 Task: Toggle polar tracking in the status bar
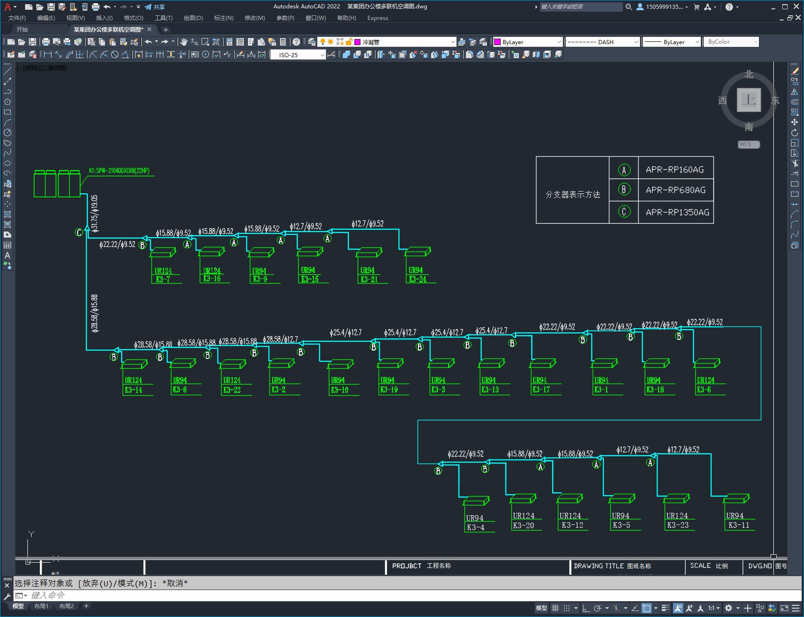pyautogui.click(x=598, y=608)
